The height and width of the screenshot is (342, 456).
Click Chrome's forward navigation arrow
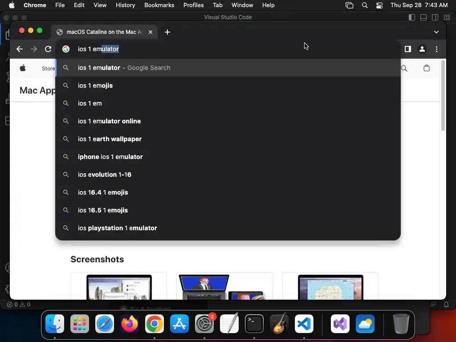coord(34,49)
